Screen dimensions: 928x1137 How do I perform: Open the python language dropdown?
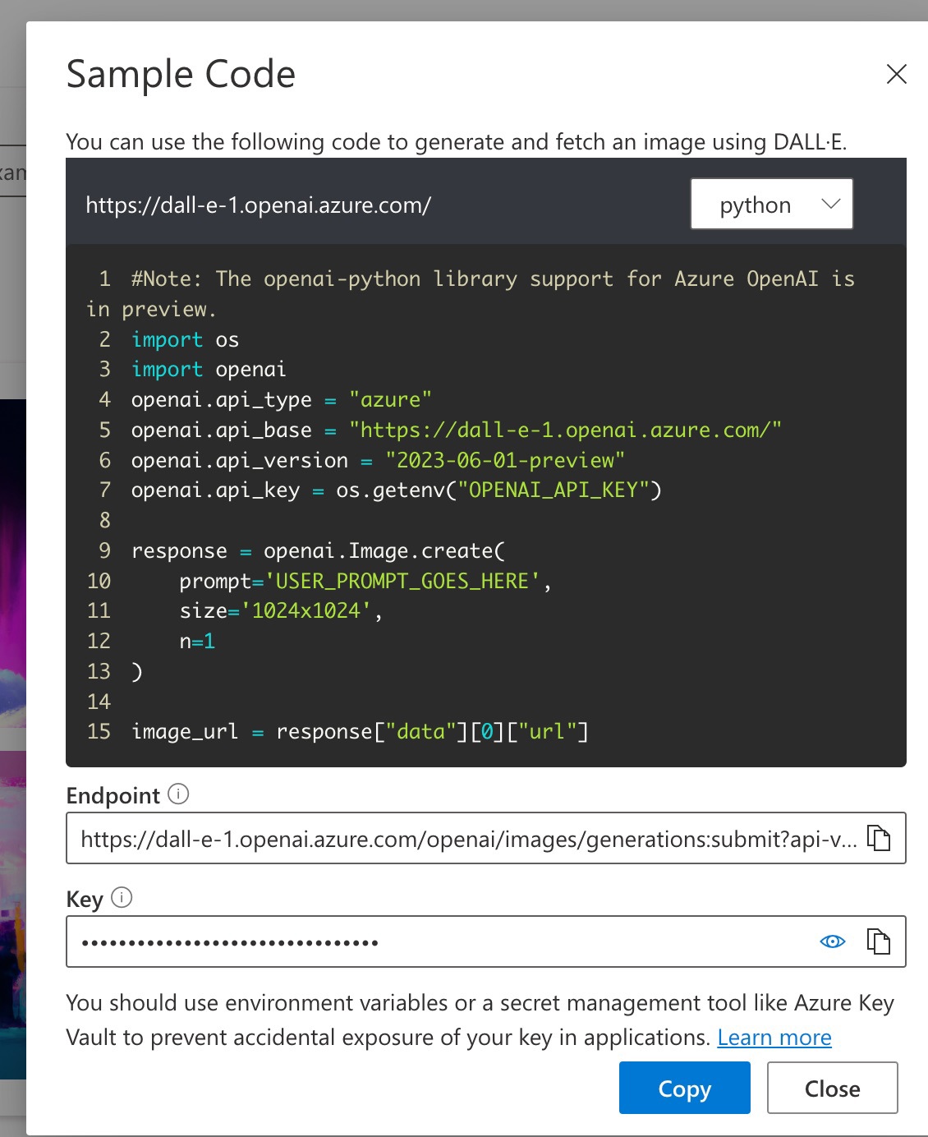pyautogui.click(x=771, y=204)
